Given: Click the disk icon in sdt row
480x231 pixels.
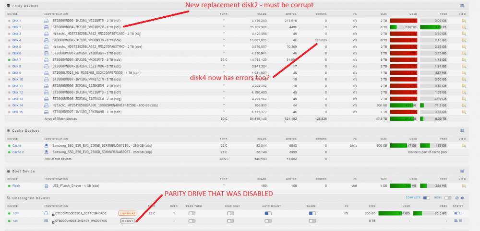Looking at the screenshot, I should pos(47,220).
